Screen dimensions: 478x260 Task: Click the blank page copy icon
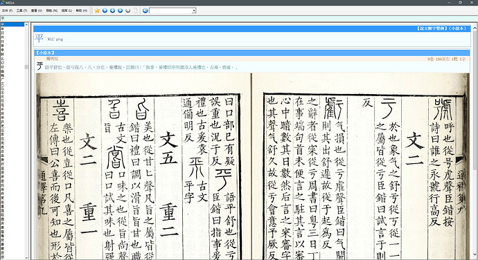click(x=135, y=10)
